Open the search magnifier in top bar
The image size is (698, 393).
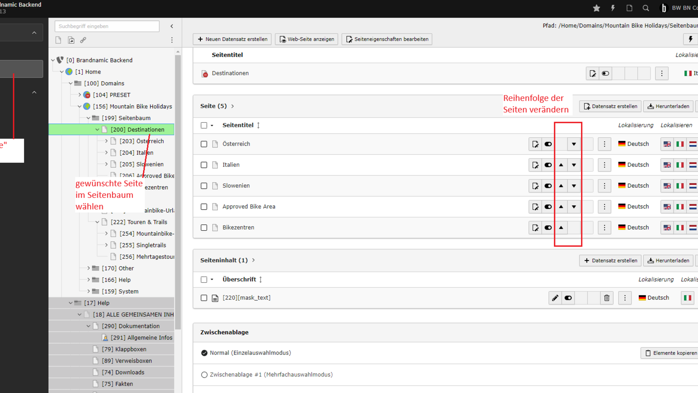coord(646,8)
